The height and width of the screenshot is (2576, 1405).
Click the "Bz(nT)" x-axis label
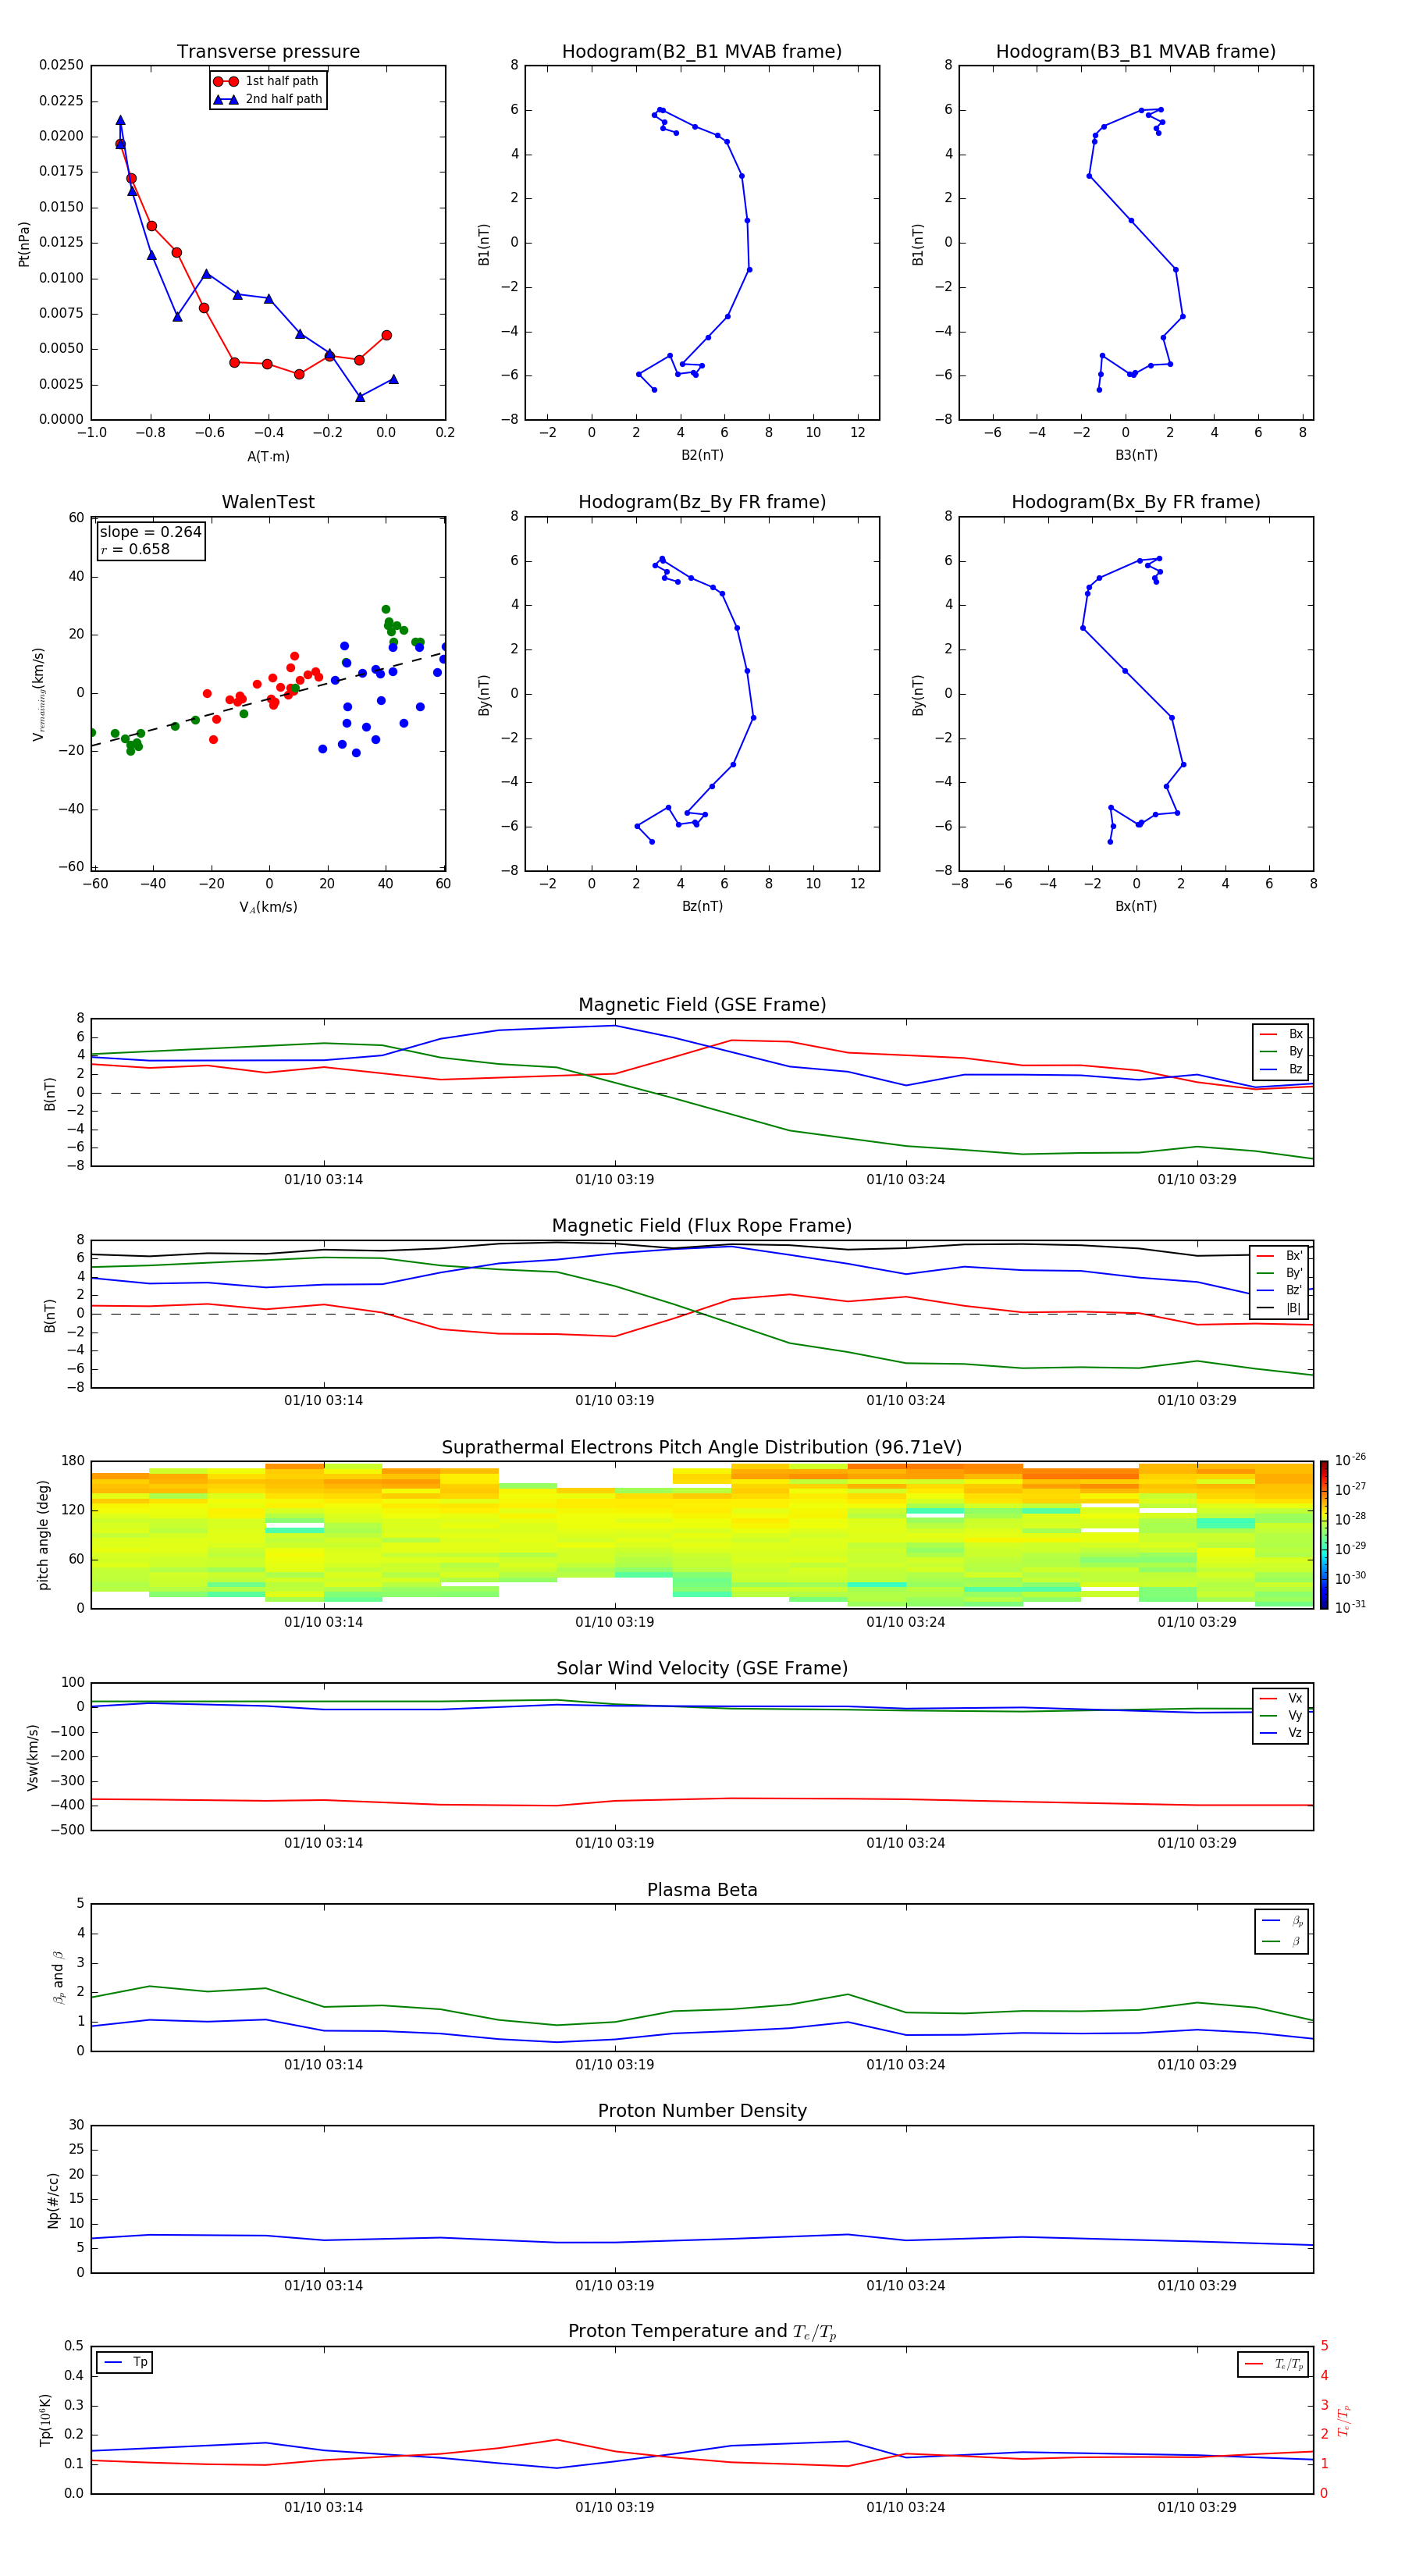tap(702, 906)
